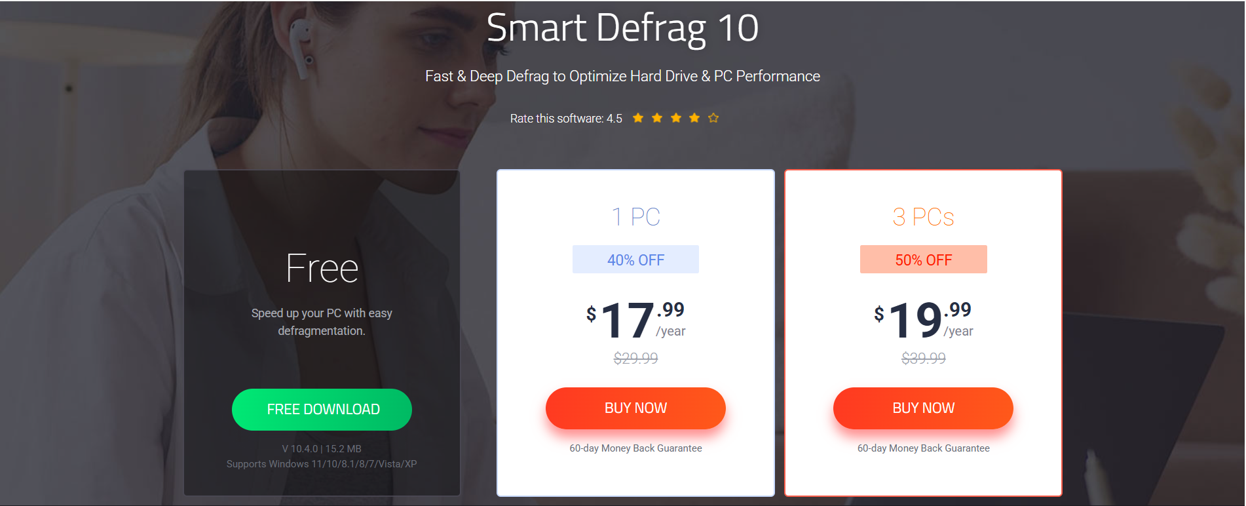1246x506 pixels.
Task: Click the Free plan heading
Action: pyautogui.click(x=322, y=268)
